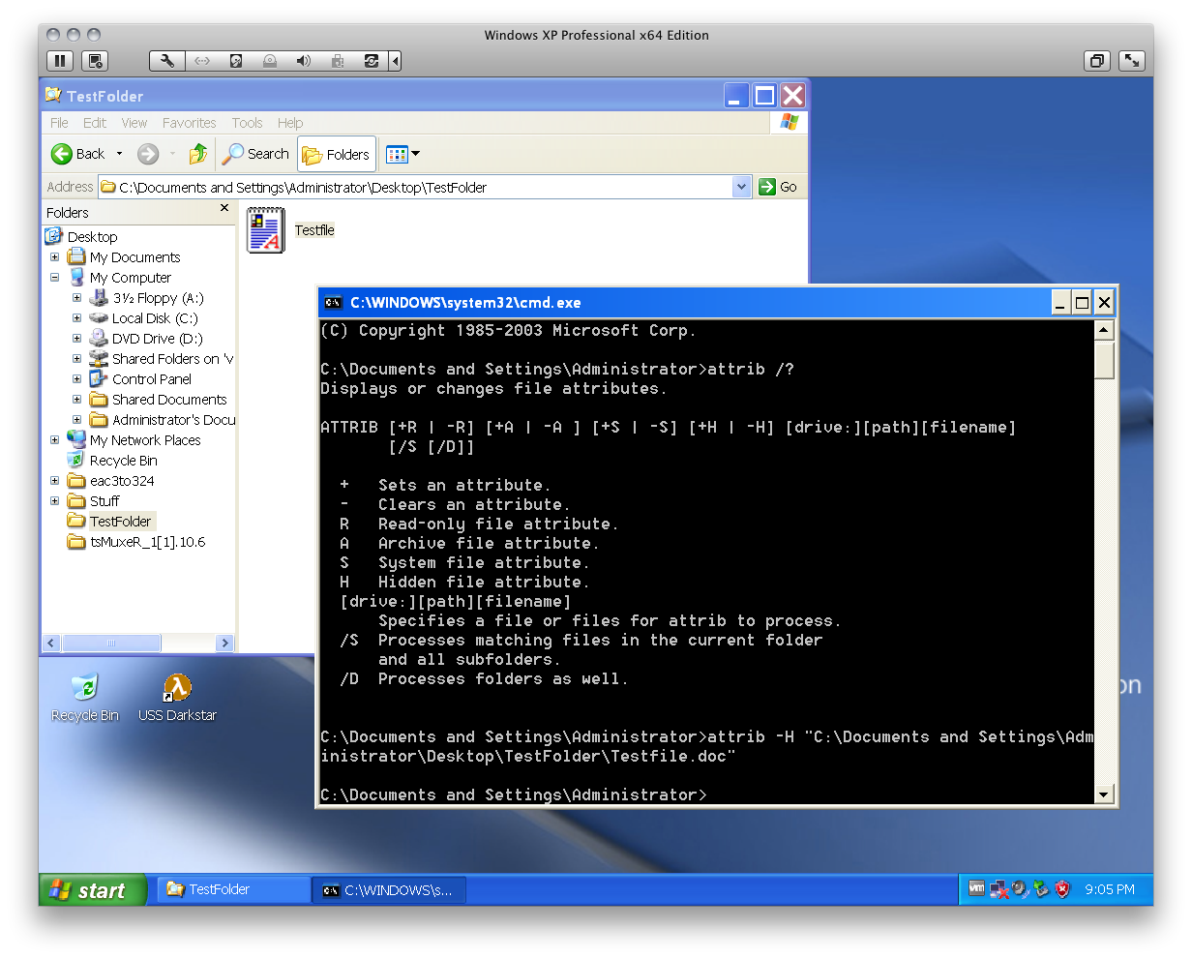The image size is (1192, 959).
Task: Expand My Network Places node
Action: coord(54,440)
